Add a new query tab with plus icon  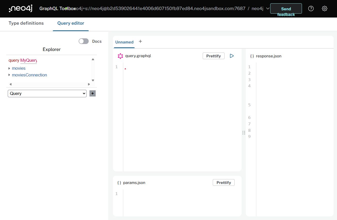click(140, 41)
